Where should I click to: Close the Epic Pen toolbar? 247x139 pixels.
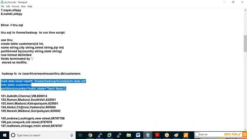[245, 134]
